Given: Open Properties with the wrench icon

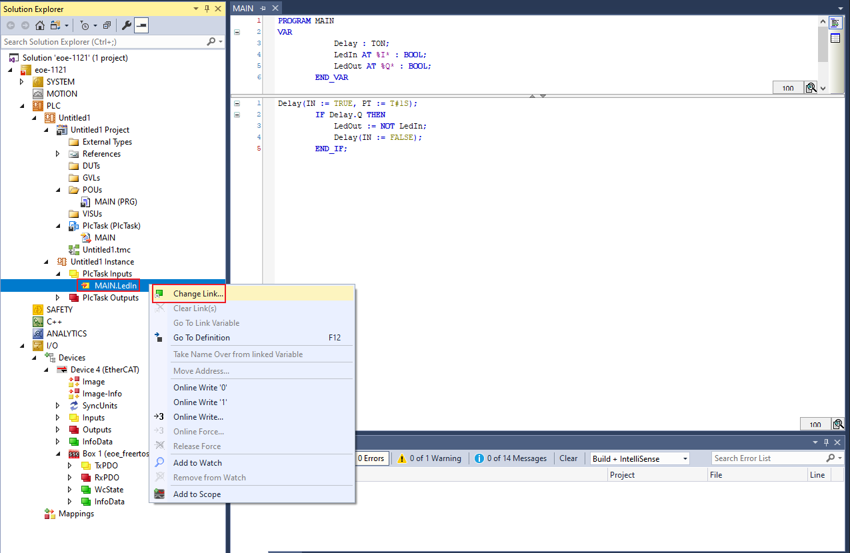Looking at the screenshot, I should pos(126,25).
